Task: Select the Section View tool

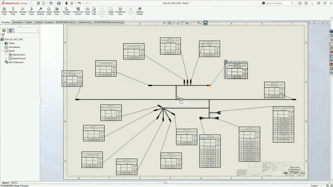Action: pyautogui.click(x=31, y=10)
